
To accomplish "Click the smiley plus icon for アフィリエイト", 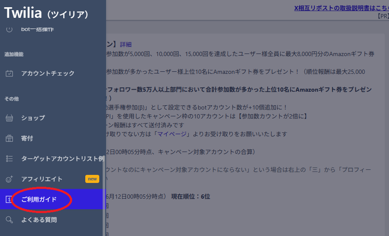I will pyautogui.click(x=9, y=179).
